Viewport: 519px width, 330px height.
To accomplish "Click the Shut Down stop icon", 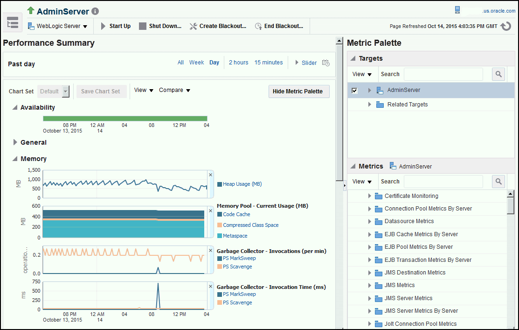I will 142,26.
